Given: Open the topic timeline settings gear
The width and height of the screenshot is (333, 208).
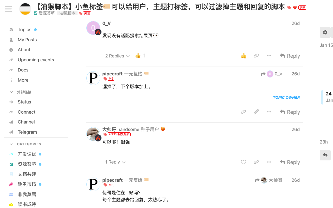Looking at the screenshot, I should coord(325,32).
